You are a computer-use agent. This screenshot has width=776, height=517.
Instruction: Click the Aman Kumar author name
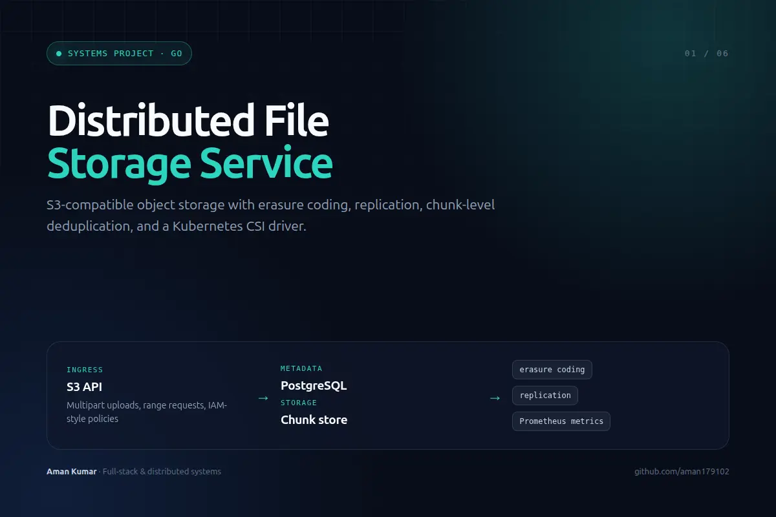coord(72,472)
